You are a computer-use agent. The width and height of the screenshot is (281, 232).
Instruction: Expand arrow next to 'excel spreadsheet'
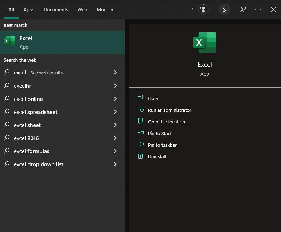[116, 112]
